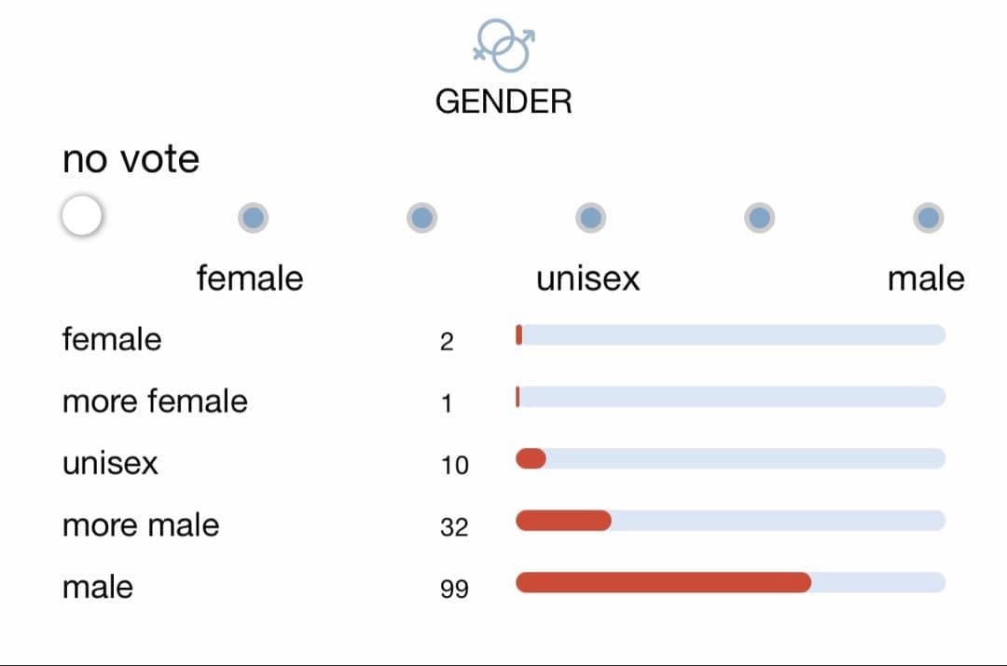Select the 'female' radio dot
The height and width of the screenshot is (666, 1007).
click(x=254, y=218)
